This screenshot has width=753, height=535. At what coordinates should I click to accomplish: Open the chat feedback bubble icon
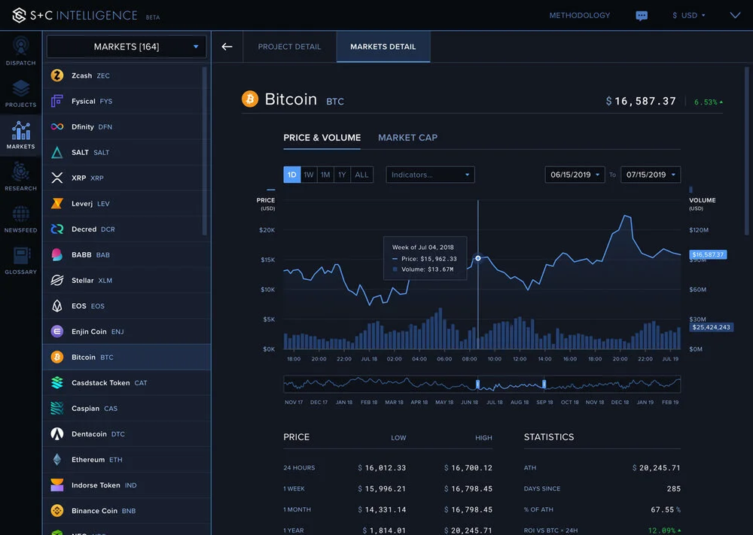click(641, 16)
